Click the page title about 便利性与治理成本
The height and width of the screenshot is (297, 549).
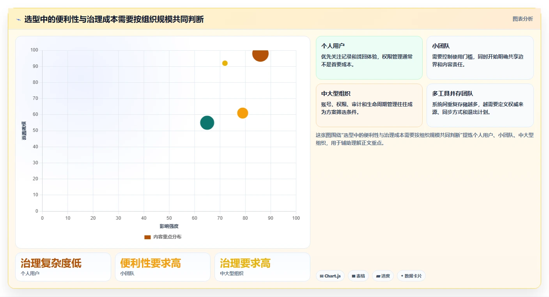pyautogui.click(x=114, y=20)
